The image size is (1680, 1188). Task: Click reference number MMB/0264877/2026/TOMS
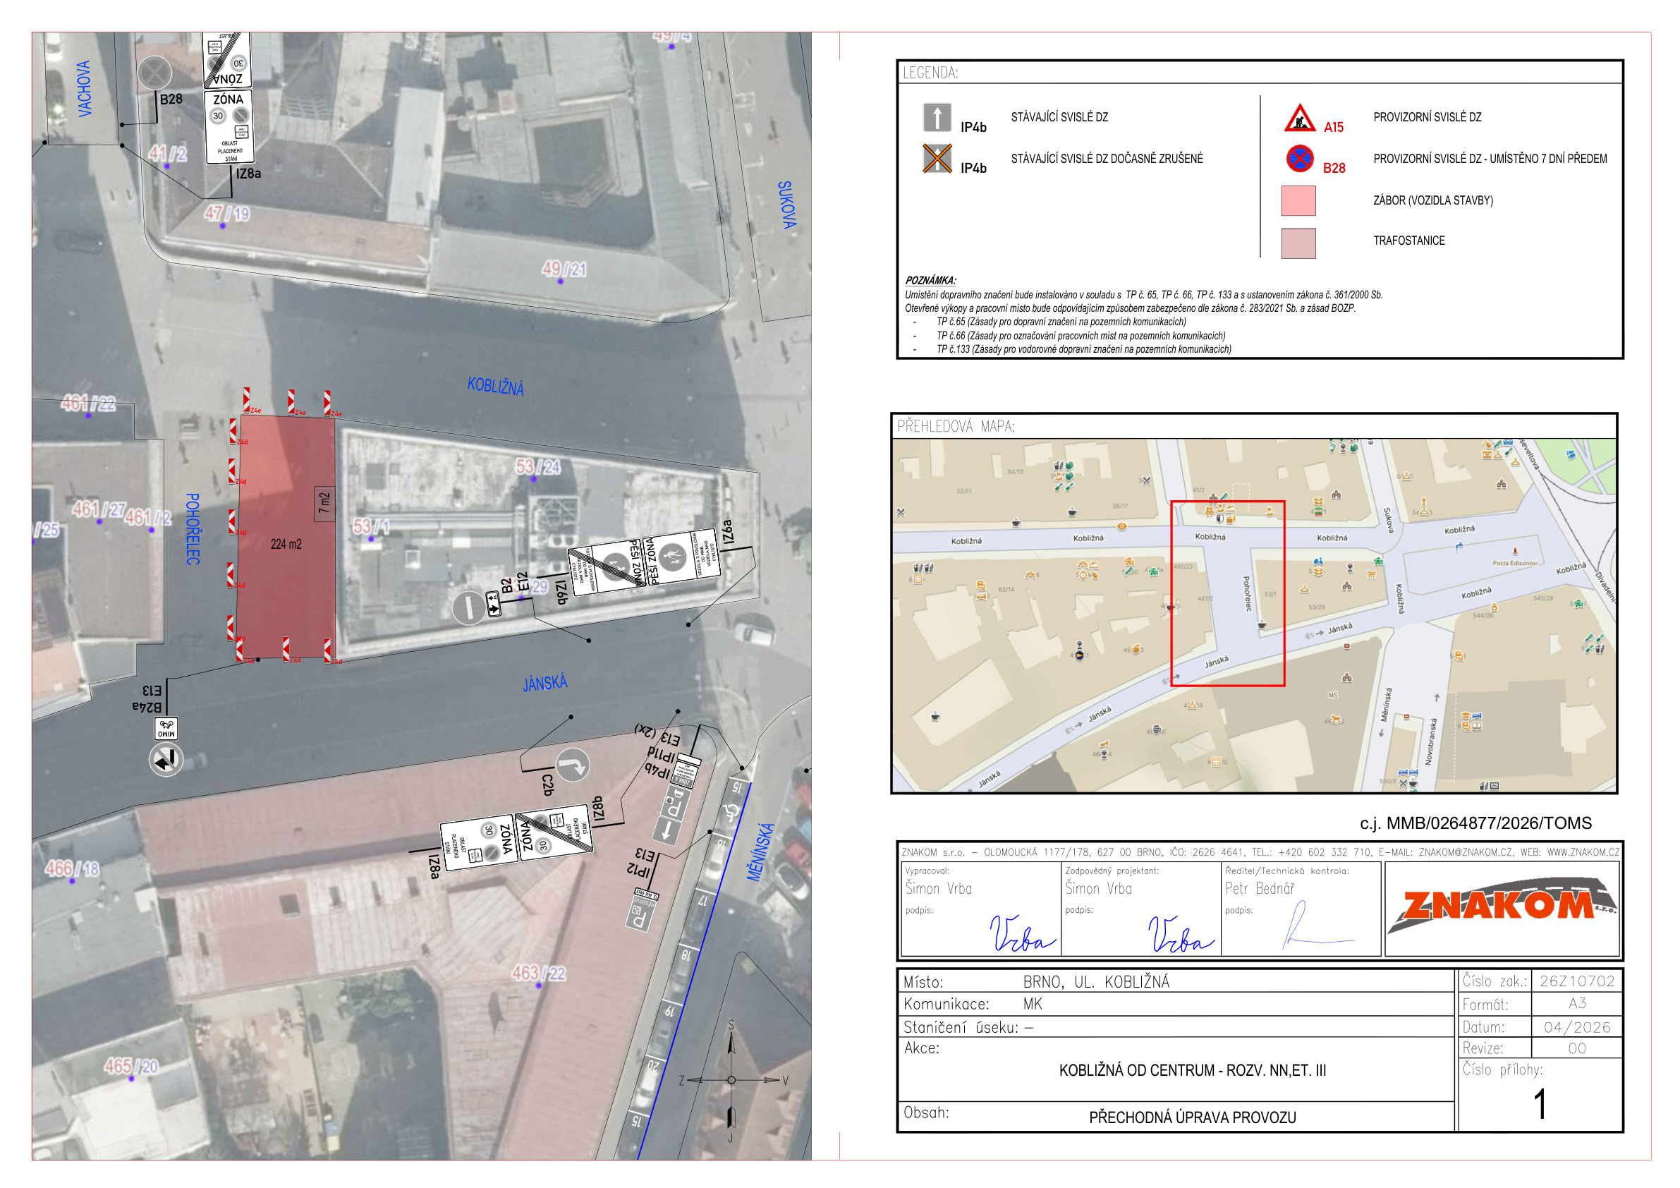[x=1489, y=823]
